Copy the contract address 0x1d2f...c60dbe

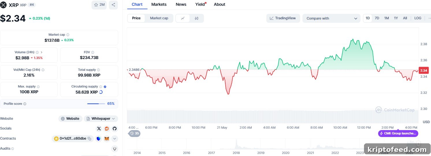pos(90,139)
